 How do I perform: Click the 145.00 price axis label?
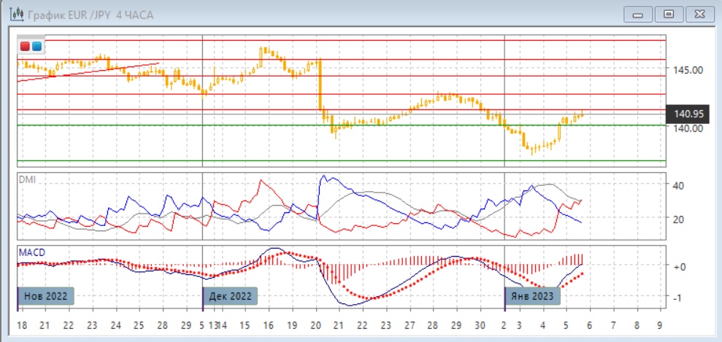point(688,70)
